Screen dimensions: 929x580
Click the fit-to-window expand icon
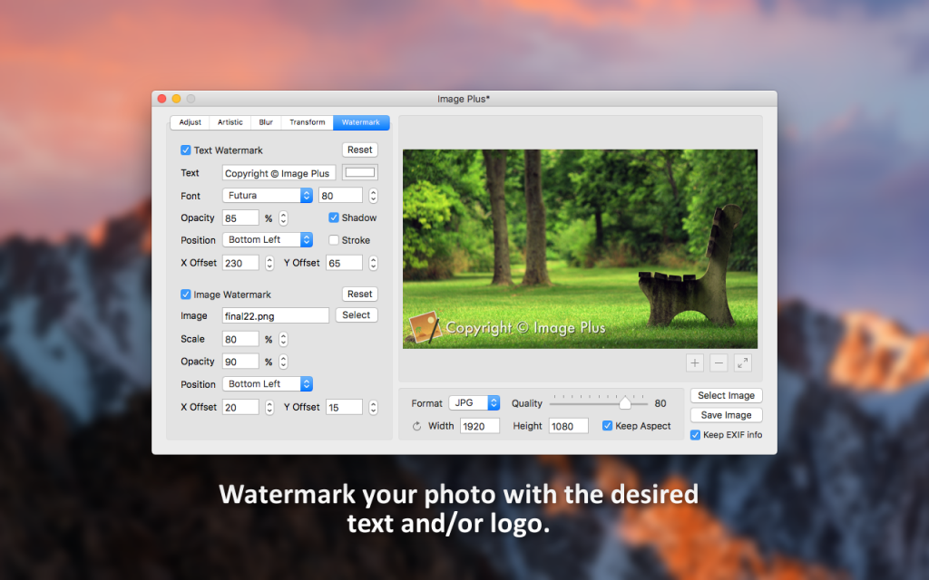(743, 362)
